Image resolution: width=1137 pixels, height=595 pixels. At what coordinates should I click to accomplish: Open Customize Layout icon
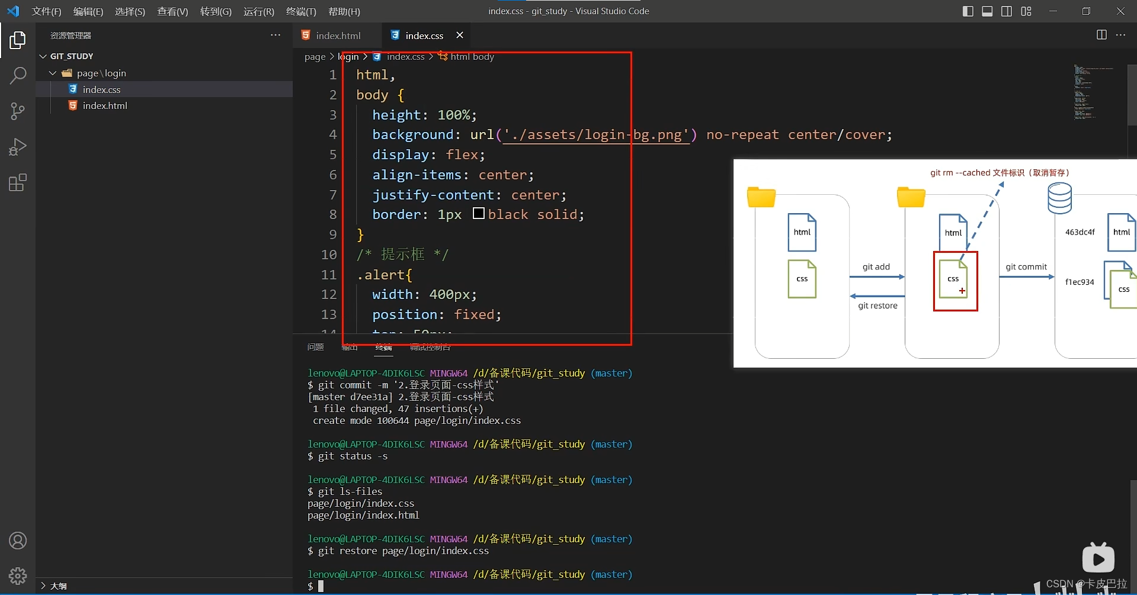tap(1026, 11)
